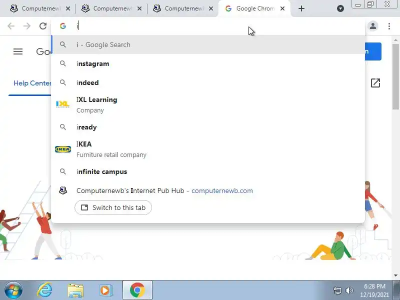Open the Help Center tab
Screen dimensions: 400x300
pyautogui.click(x=32, y=83)
